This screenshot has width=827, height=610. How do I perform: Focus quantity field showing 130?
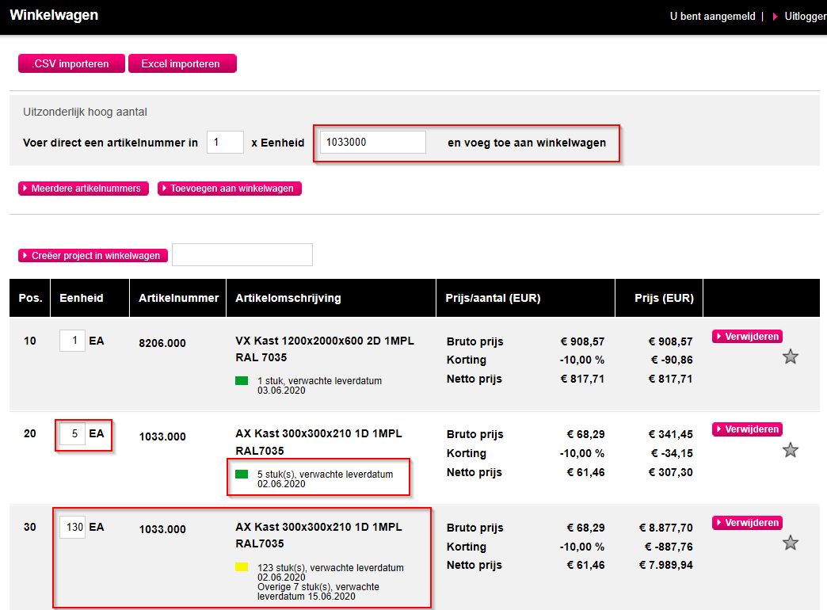(72, 527)
